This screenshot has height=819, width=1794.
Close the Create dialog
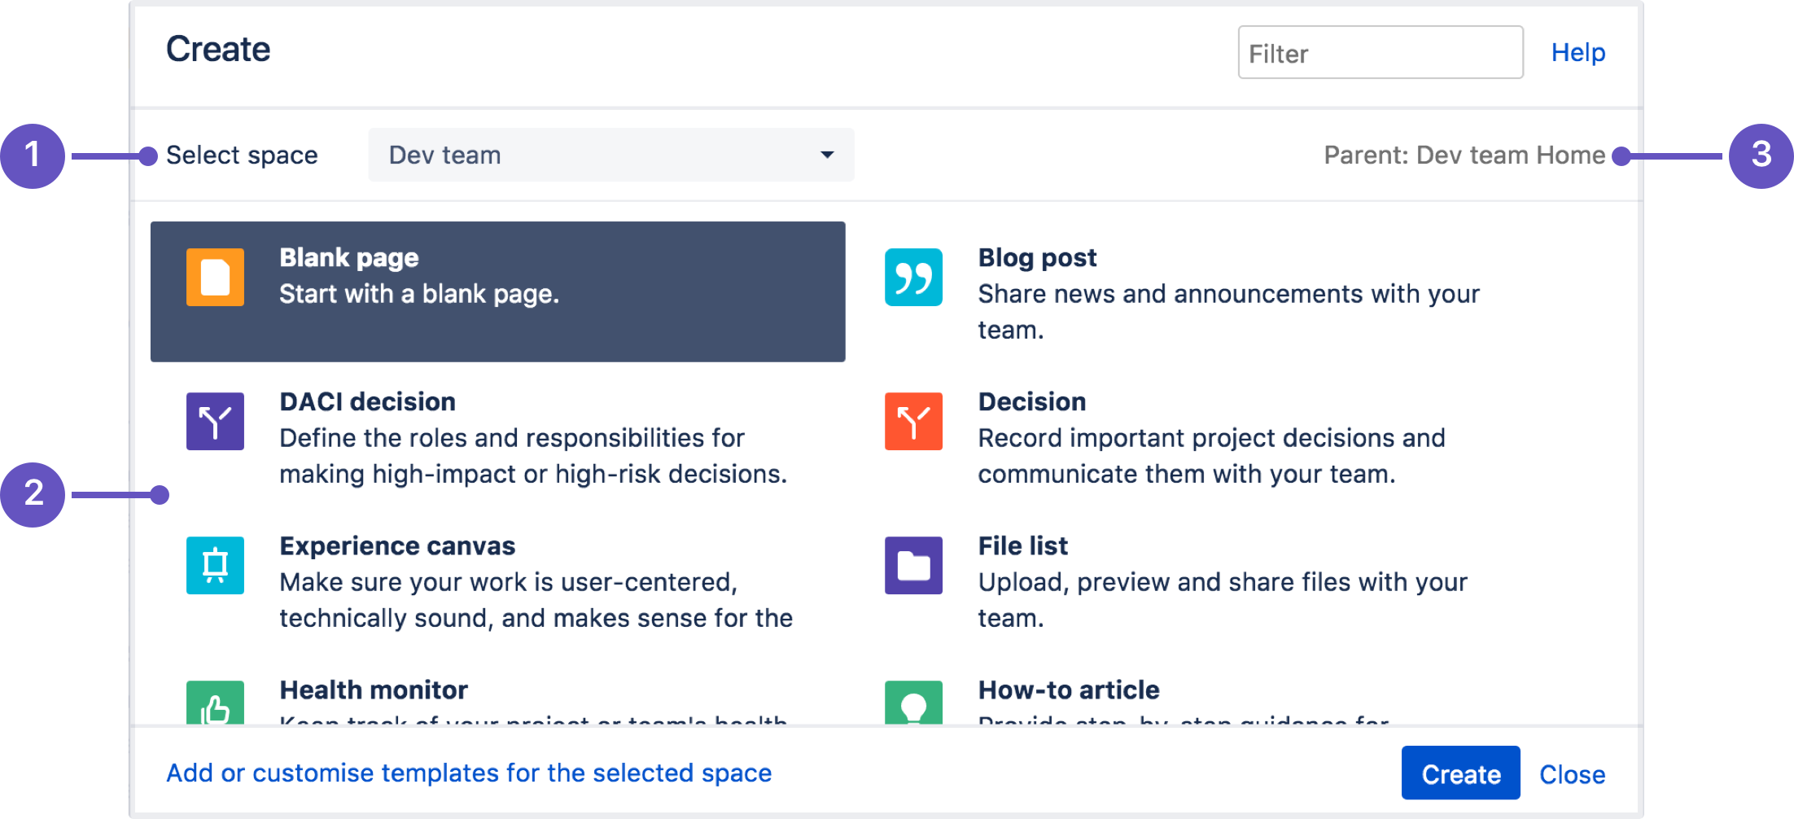[x=1571, y=773]
